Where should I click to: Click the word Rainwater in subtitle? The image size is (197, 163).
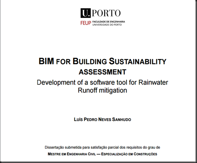point(153,82)
